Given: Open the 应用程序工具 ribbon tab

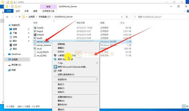Looking at the screenshot, I should (x=48, y=11).
